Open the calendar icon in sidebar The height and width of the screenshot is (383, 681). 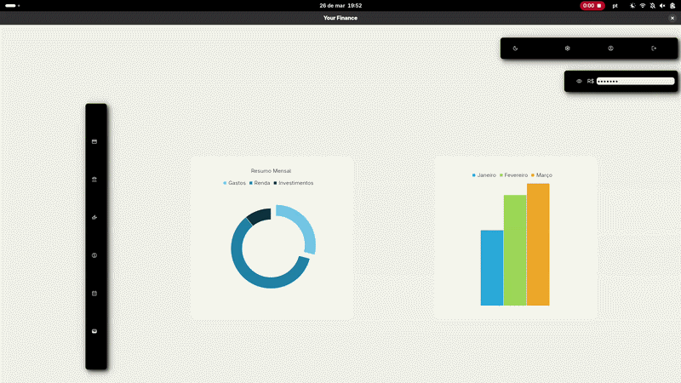[x=94, y=293]
